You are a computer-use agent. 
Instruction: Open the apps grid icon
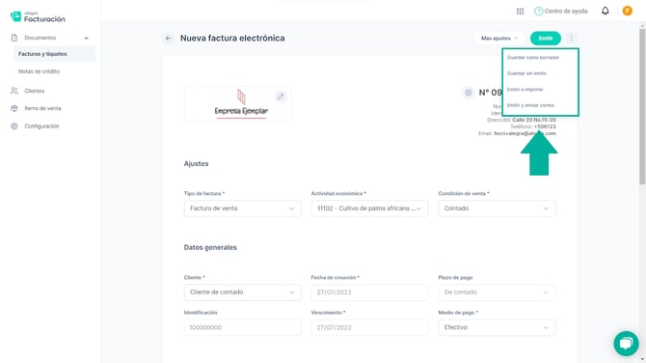[x=520, y=12]
